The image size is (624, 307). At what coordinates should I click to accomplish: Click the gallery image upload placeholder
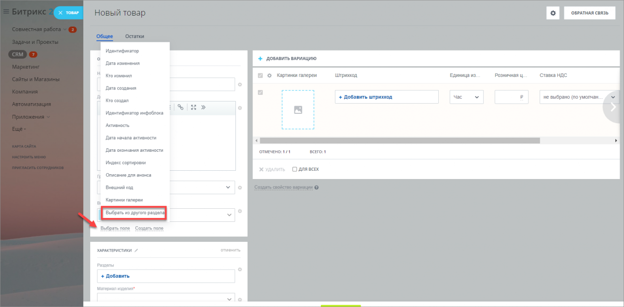point(298,110)
